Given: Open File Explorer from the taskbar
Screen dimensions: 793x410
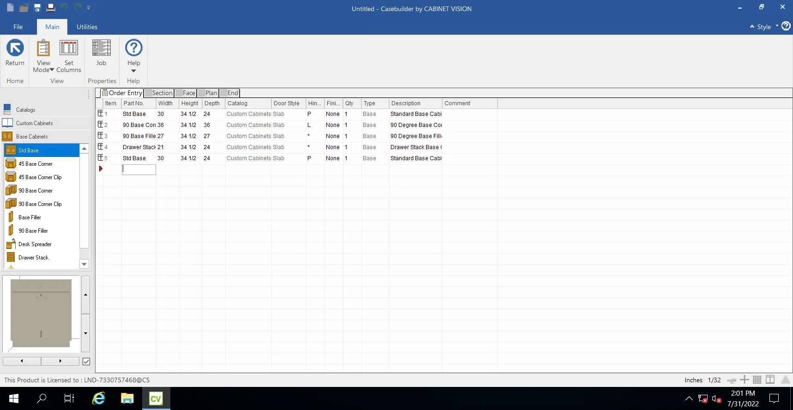Looking at the screenshot, I should point(127,398).
